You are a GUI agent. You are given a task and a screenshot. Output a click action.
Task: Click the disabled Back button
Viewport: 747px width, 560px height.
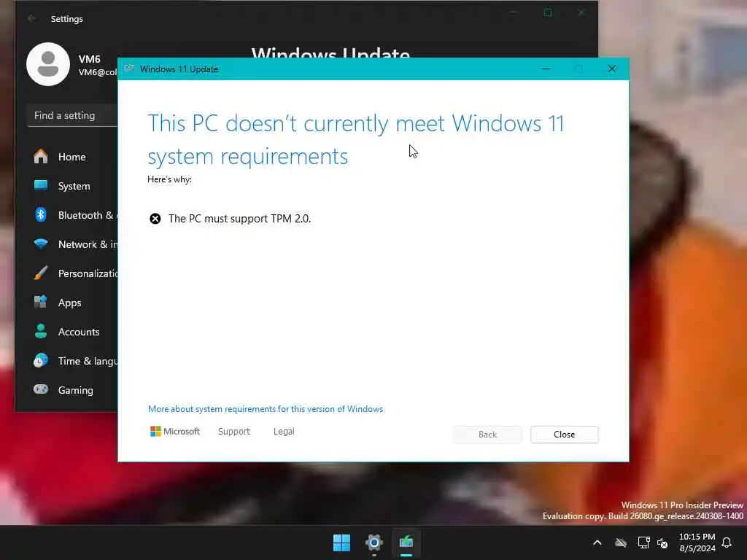[487, 435]
